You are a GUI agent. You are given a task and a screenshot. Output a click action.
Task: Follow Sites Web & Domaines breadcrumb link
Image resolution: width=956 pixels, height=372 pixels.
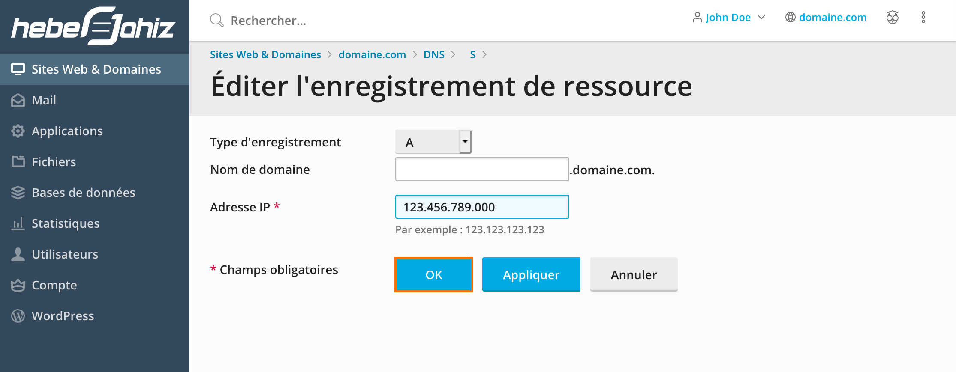point(265,55)
